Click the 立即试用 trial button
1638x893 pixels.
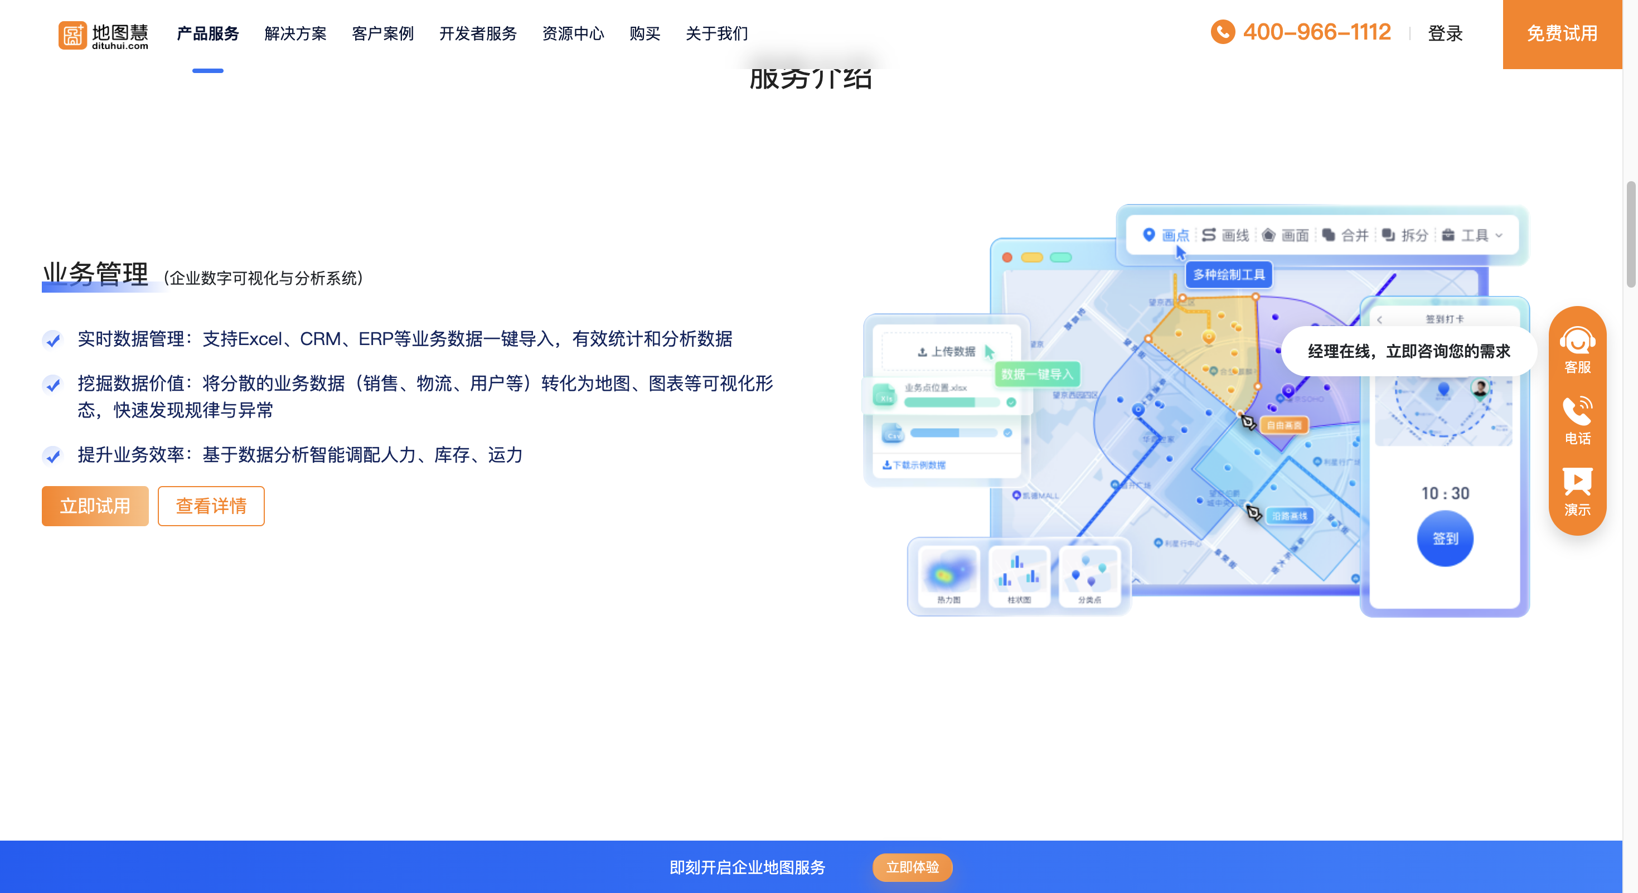(x=95, y=506)
